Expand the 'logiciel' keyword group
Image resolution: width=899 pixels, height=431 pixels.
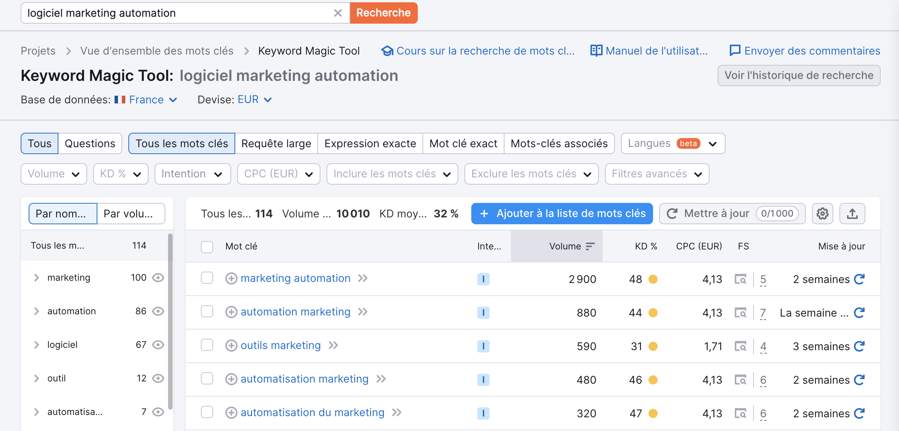[x=37, y=345]
